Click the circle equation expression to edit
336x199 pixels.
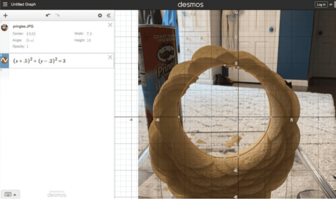pyautogui.click(x=39, y=61)
